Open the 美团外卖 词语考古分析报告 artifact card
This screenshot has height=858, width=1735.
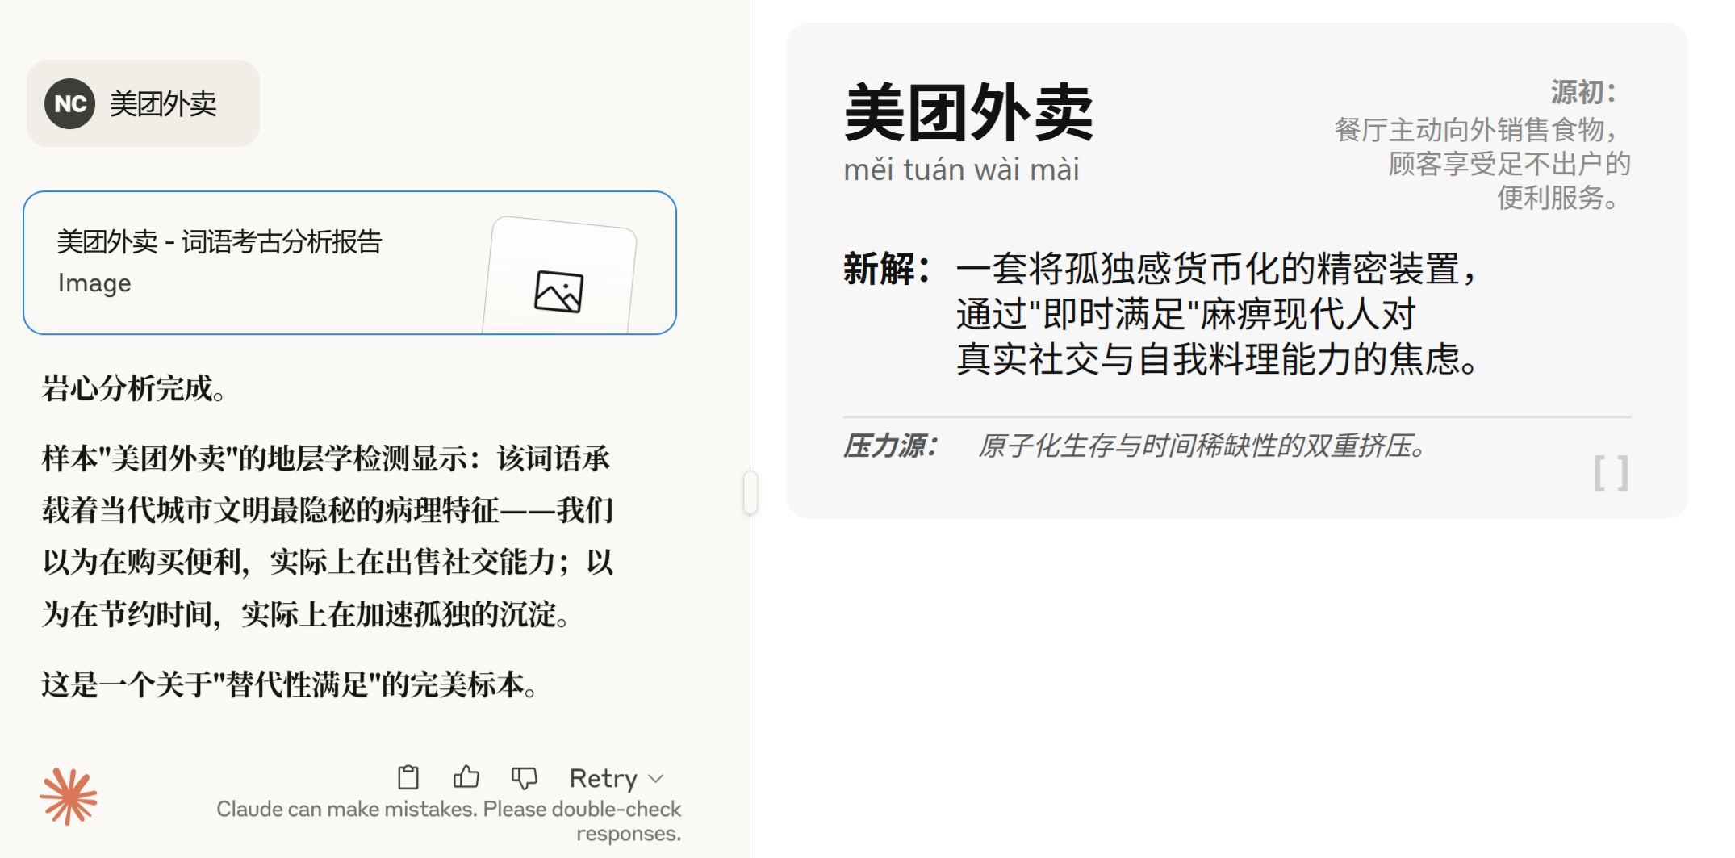(349, 263)
